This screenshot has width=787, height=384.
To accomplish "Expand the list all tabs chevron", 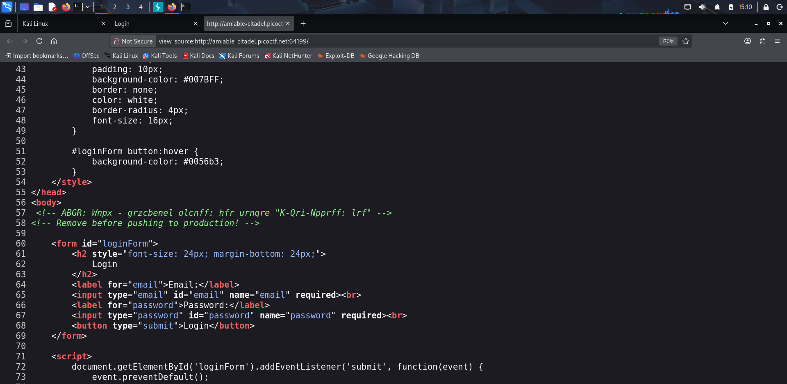I will pyautogui.click(x=726, y=23).
